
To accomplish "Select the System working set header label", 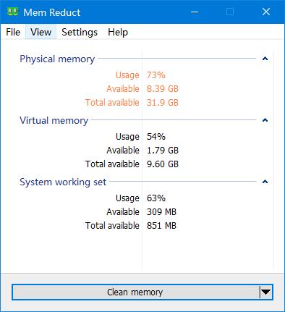I will click(63, 182).
